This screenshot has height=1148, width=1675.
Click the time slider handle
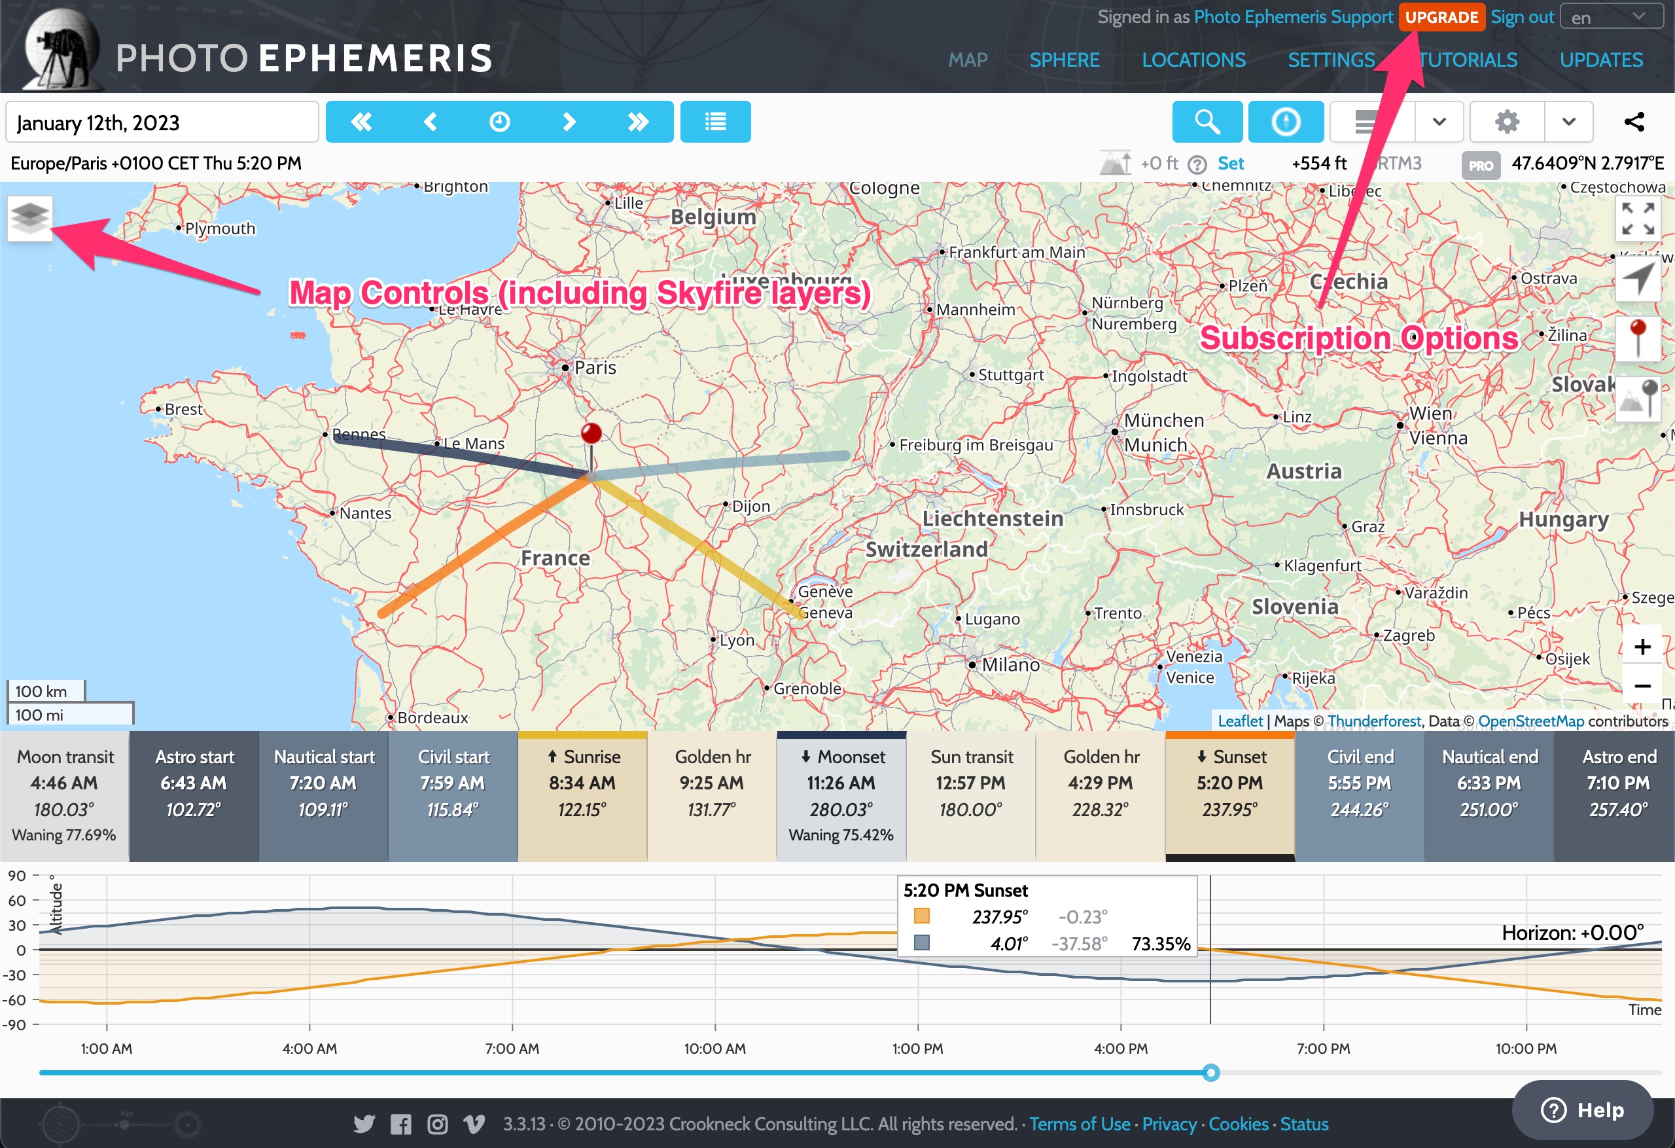1211,1072
